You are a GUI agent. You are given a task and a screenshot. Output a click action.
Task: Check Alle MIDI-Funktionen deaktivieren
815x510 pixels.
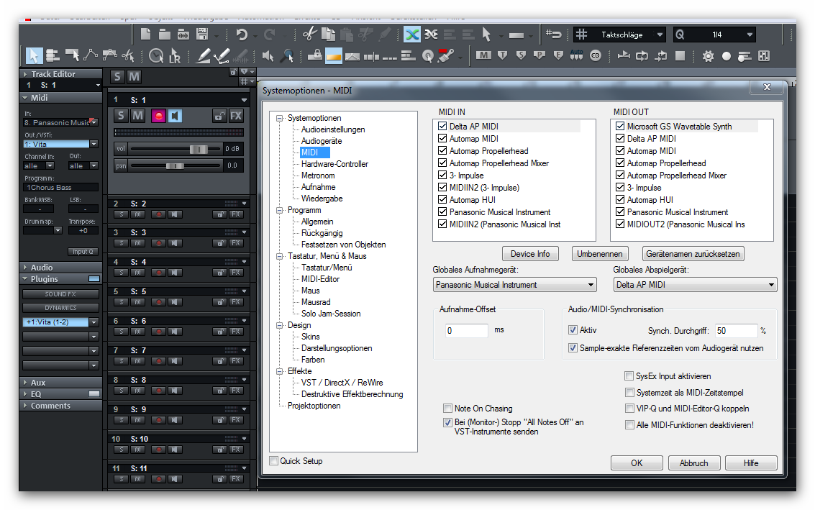(x=629, y=425)
